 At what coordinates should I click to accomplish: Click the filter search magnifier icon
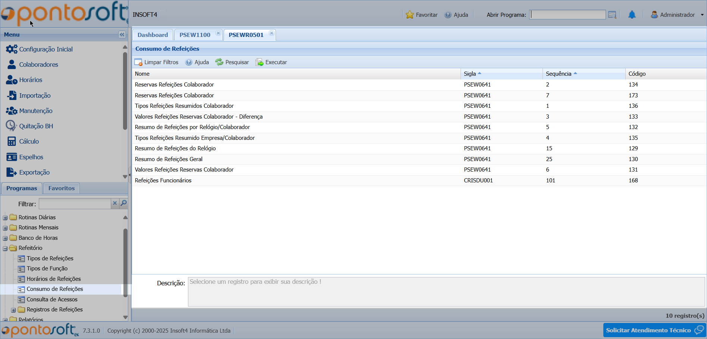click(123, 203)
